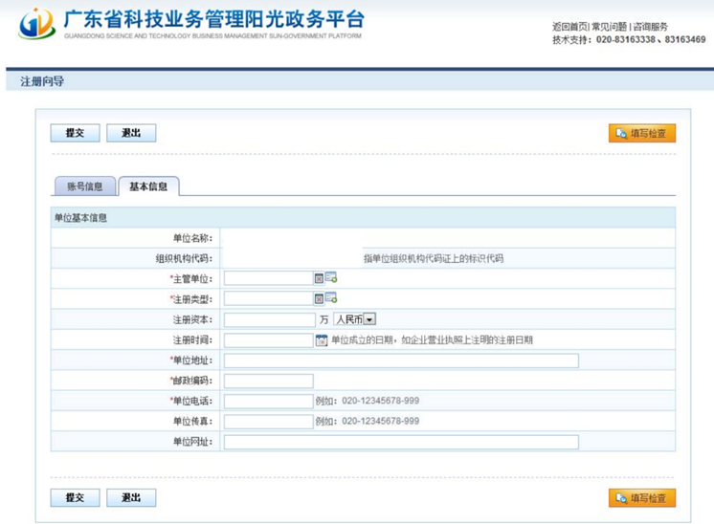Viewport: 714px width, 524px height.
Task: Click the clear icon beside 注册类型 field
Action: point(320,298)
